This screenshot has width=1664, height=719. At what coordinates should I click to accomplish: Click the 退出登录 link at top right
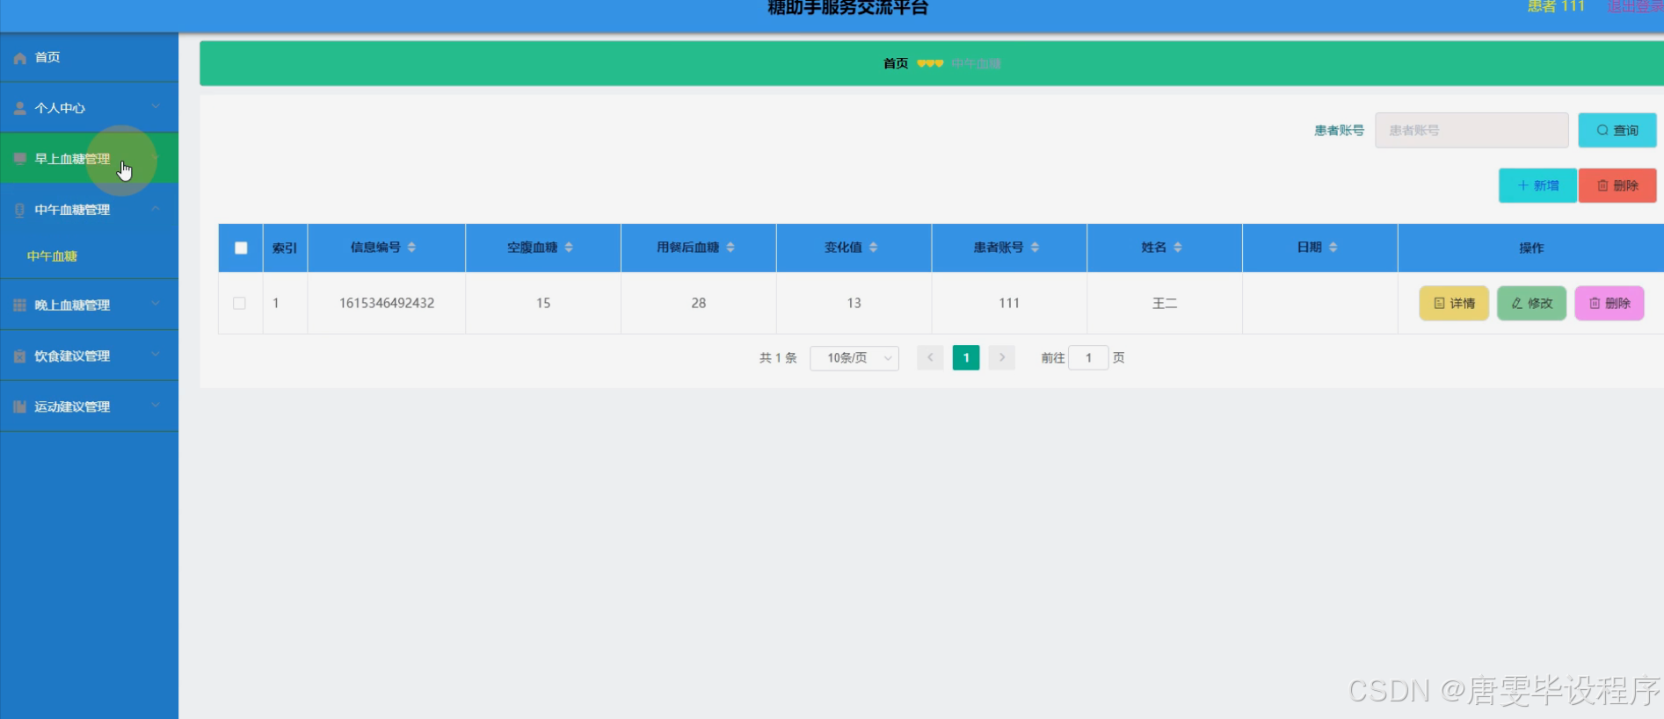[1635, 7]
